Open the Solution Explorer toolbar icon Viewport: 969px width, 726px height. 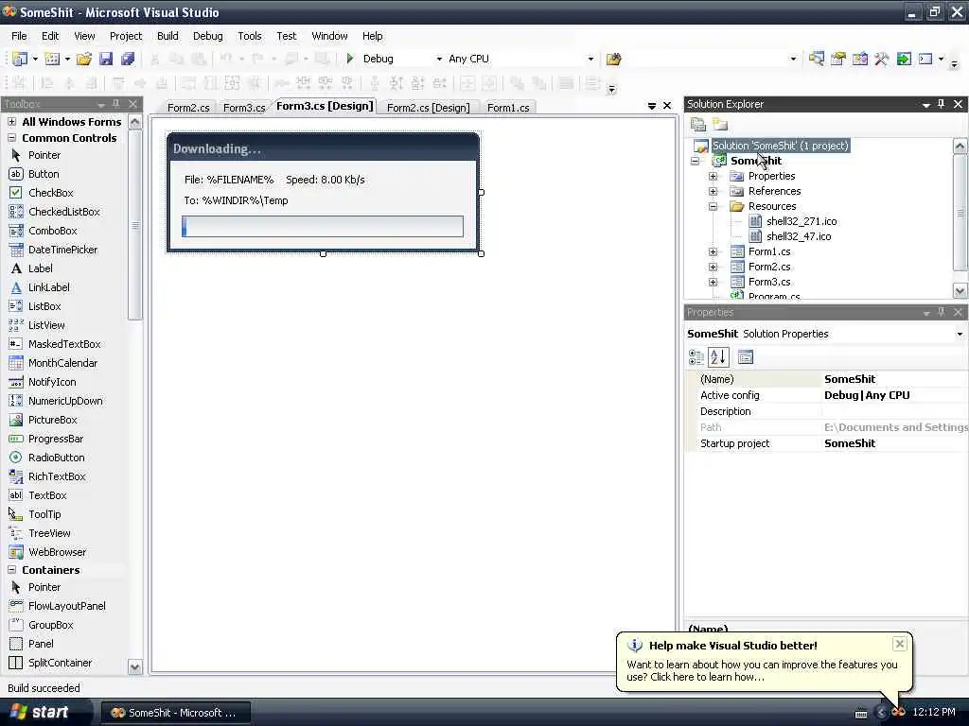point(817,59)
